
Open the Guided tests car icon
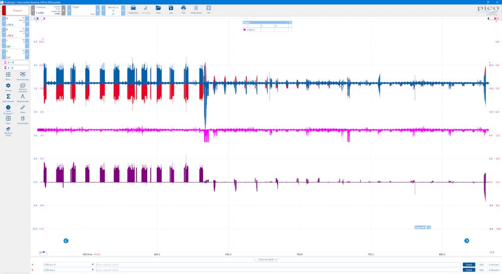[x=133, y=9]
